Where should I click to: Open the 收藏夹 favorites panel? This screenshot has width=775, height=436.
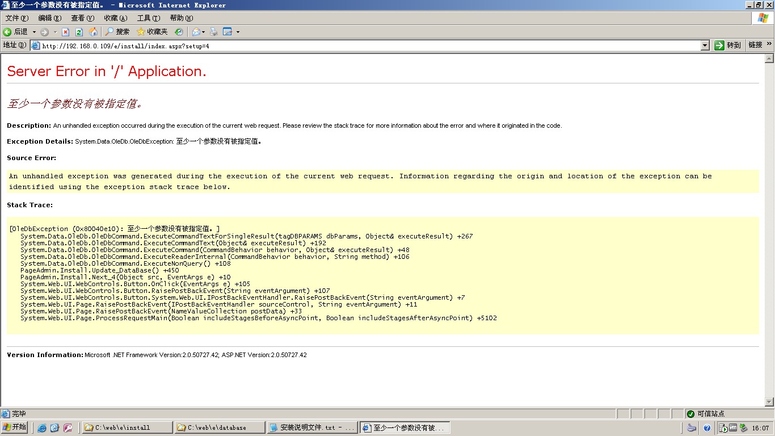(x=152, y=32)
